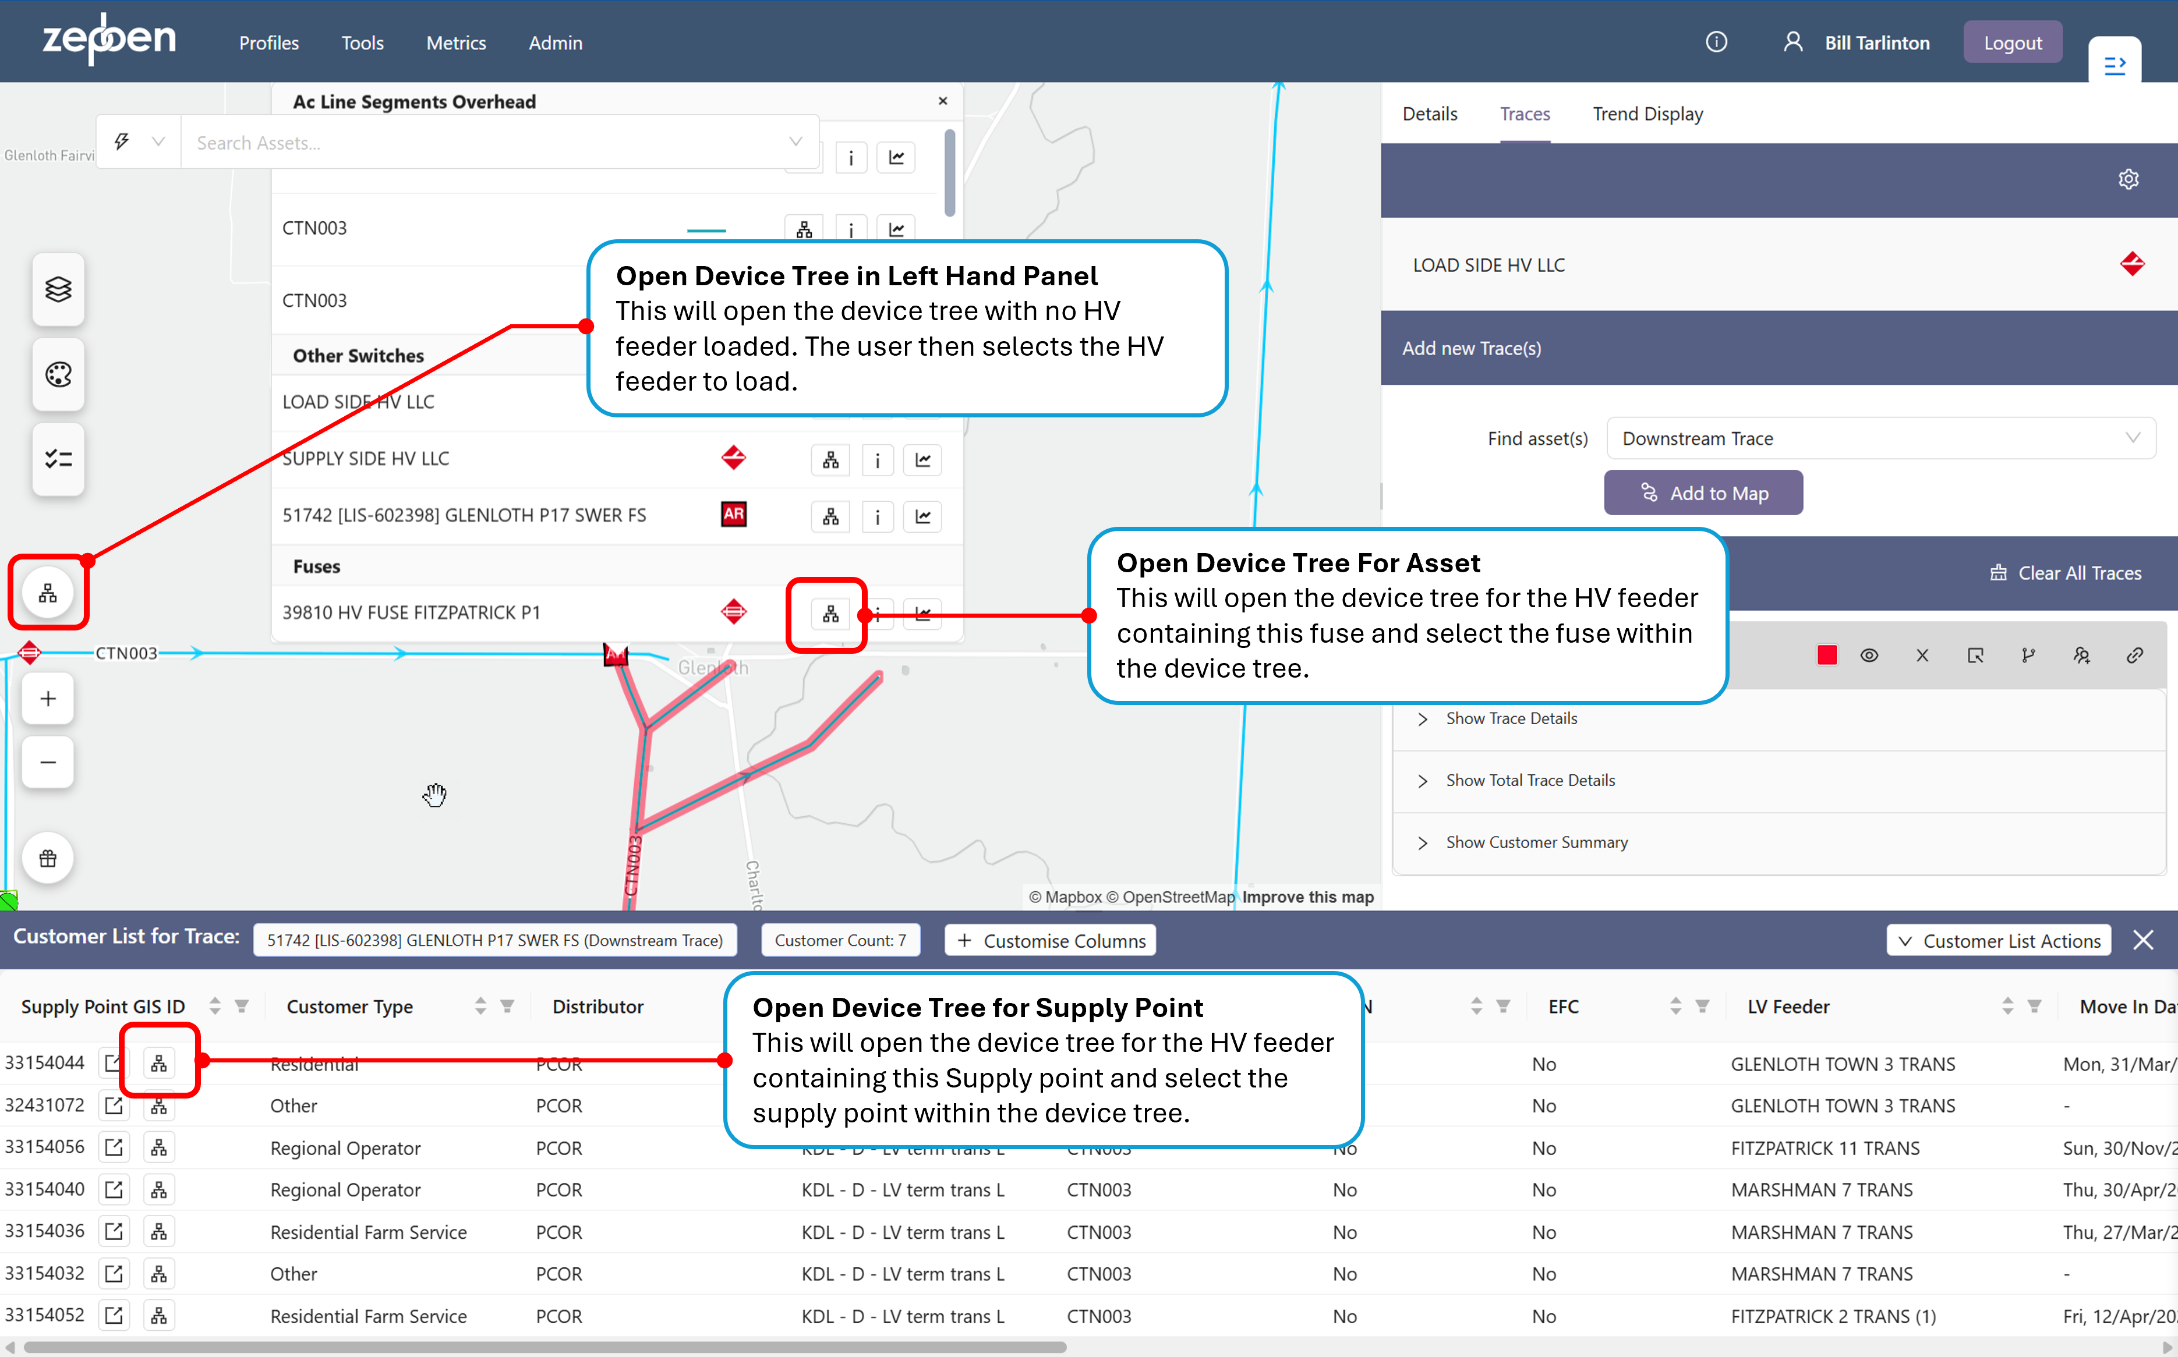Open the colour palette styling icon
Screen dimensions: 2178x1357
coord(58,374)
